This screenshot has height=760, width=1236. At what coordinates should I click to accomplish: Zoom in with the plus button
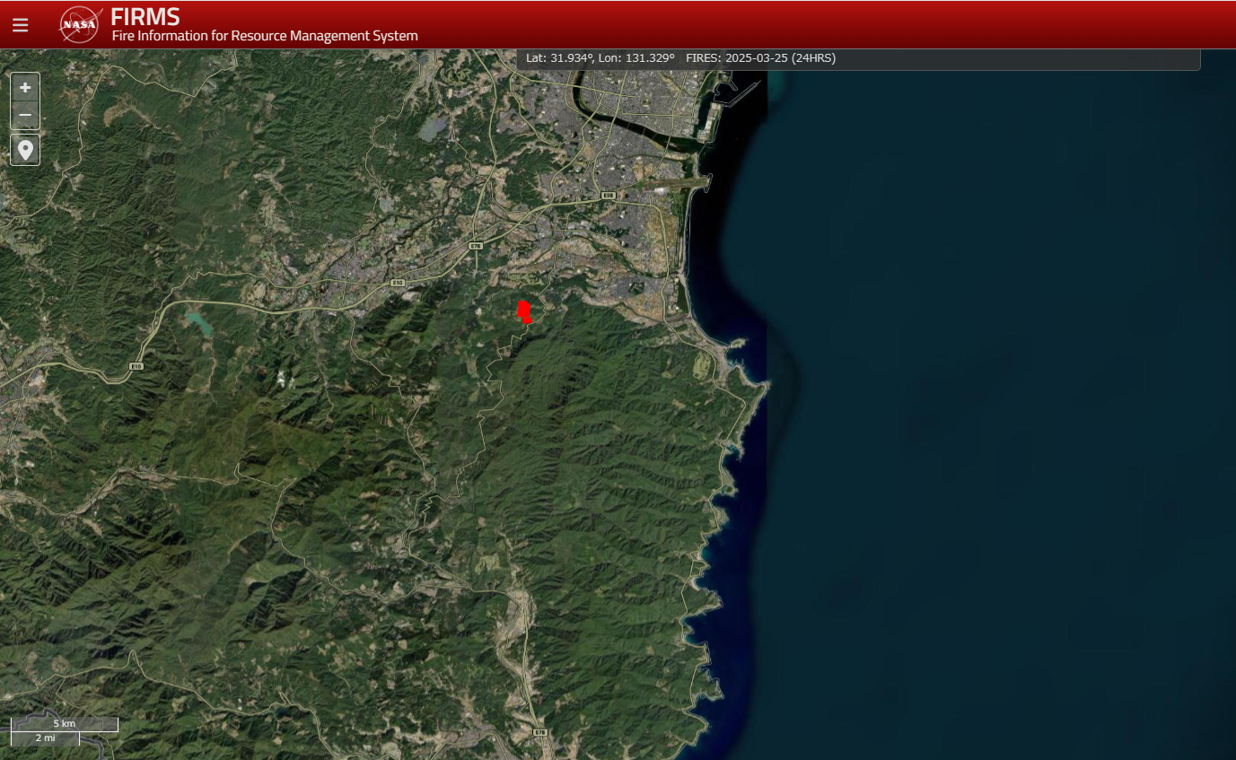click(x=25, y=87)
